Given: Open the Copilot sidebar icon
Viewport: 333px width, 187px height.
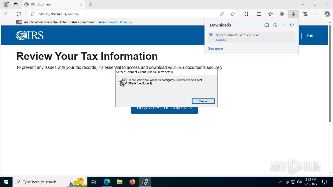Looking at the screenshot, I should pos(327,14).
